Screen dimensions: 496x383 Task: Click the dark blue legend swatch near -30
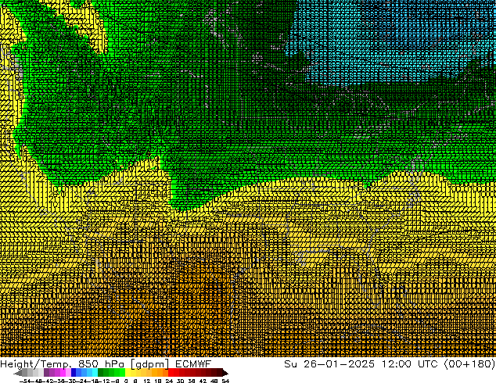tap(74, 373)
